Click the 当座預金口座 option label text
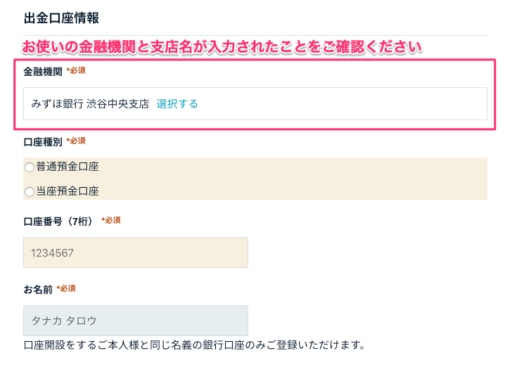 click(x=68, y=191)
